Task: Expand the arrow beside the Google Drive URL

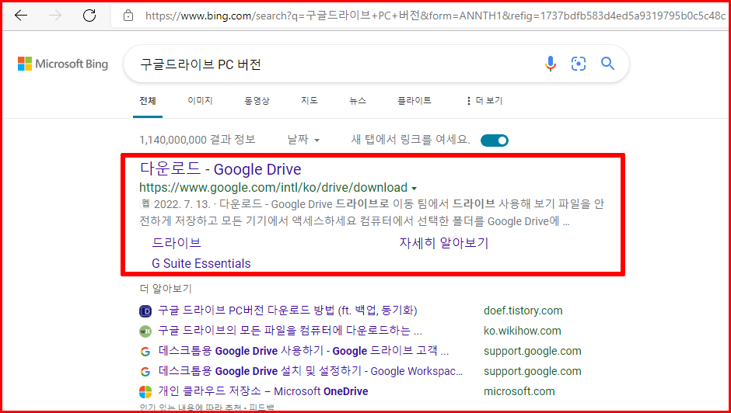Action: [414, 189]
